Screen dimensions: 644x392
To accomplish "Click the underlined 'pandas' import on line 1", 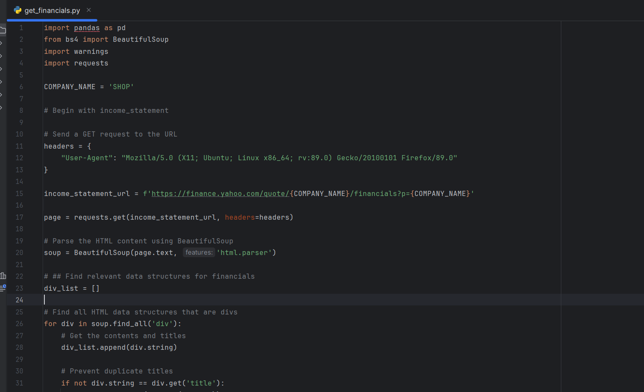I will point(87,28).
